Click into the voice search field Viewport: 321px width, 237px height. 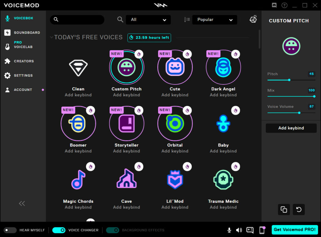pos(77,20)
